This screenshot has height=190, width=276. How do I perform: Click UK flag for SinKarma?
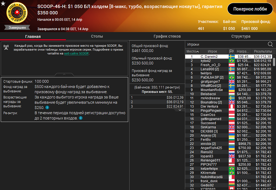pos(231,127)
